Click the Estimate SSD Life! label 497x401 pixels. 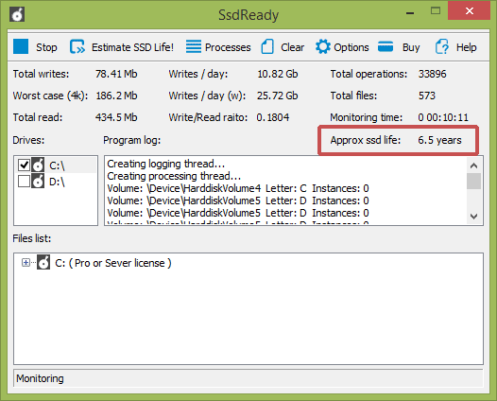pyautogui.click(x=132, y=47)
